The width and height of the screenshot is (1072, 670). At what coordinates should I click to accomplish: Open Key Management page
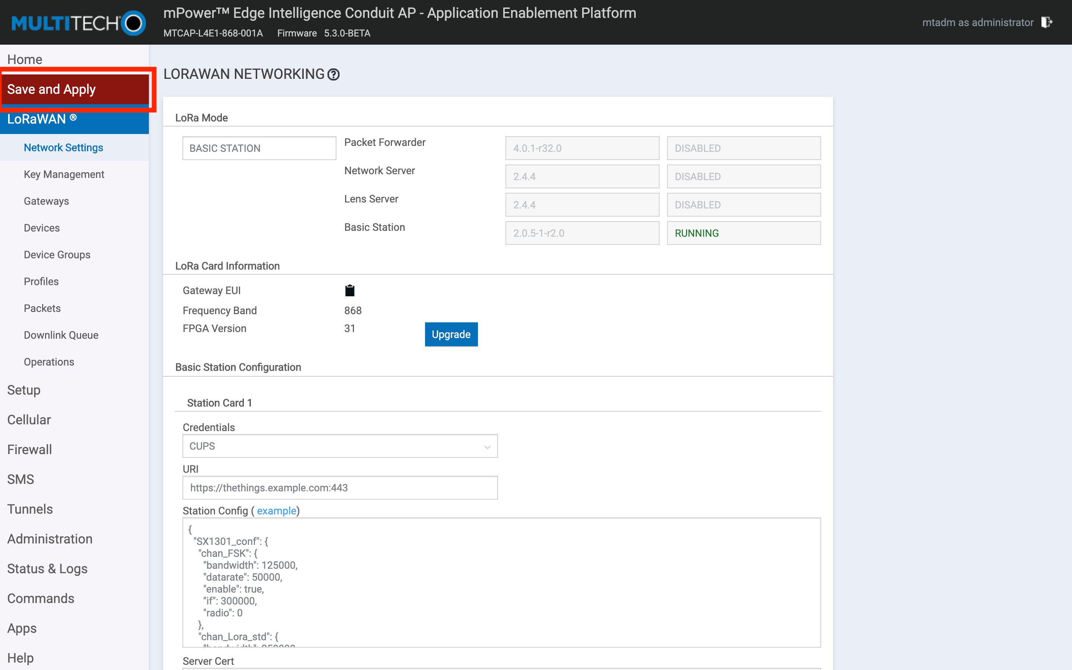click(64, 174)
